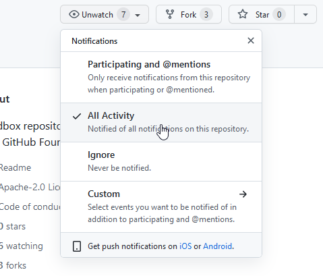Click 'Never be notified.' description text

point(119,168)
